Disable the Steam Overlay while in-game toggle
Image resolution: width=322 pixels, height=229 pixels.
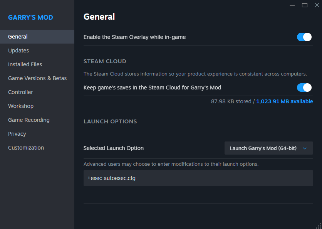304,37
